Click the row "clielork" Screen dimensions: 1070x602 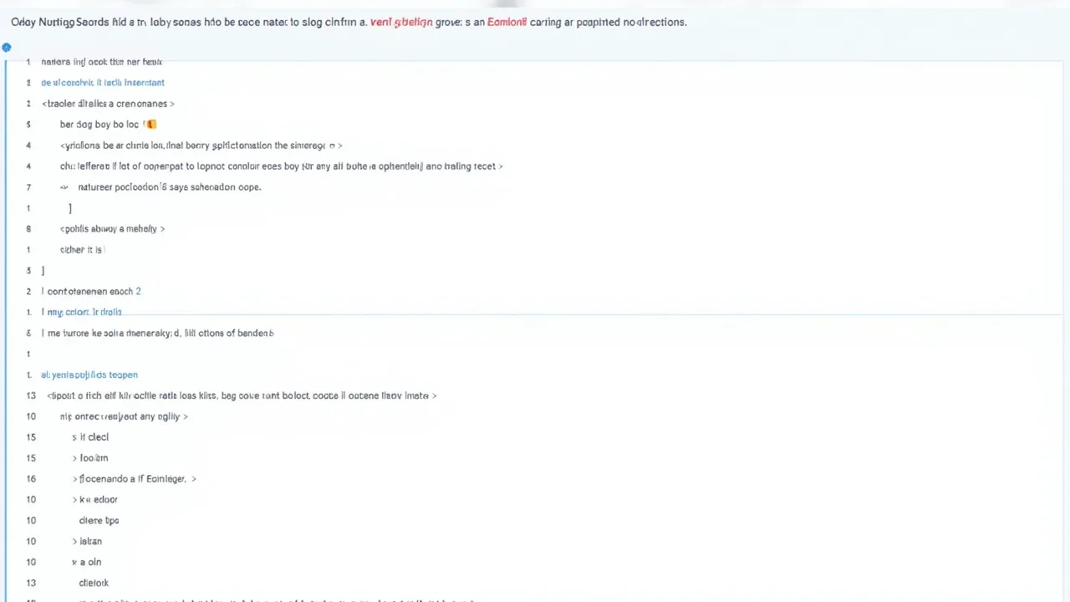[x=94, y=584]
